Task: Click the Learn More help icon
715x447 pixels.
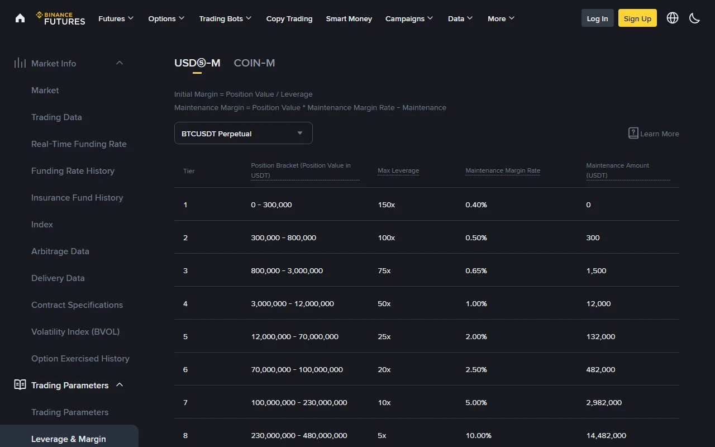Action: pos(633,134)
